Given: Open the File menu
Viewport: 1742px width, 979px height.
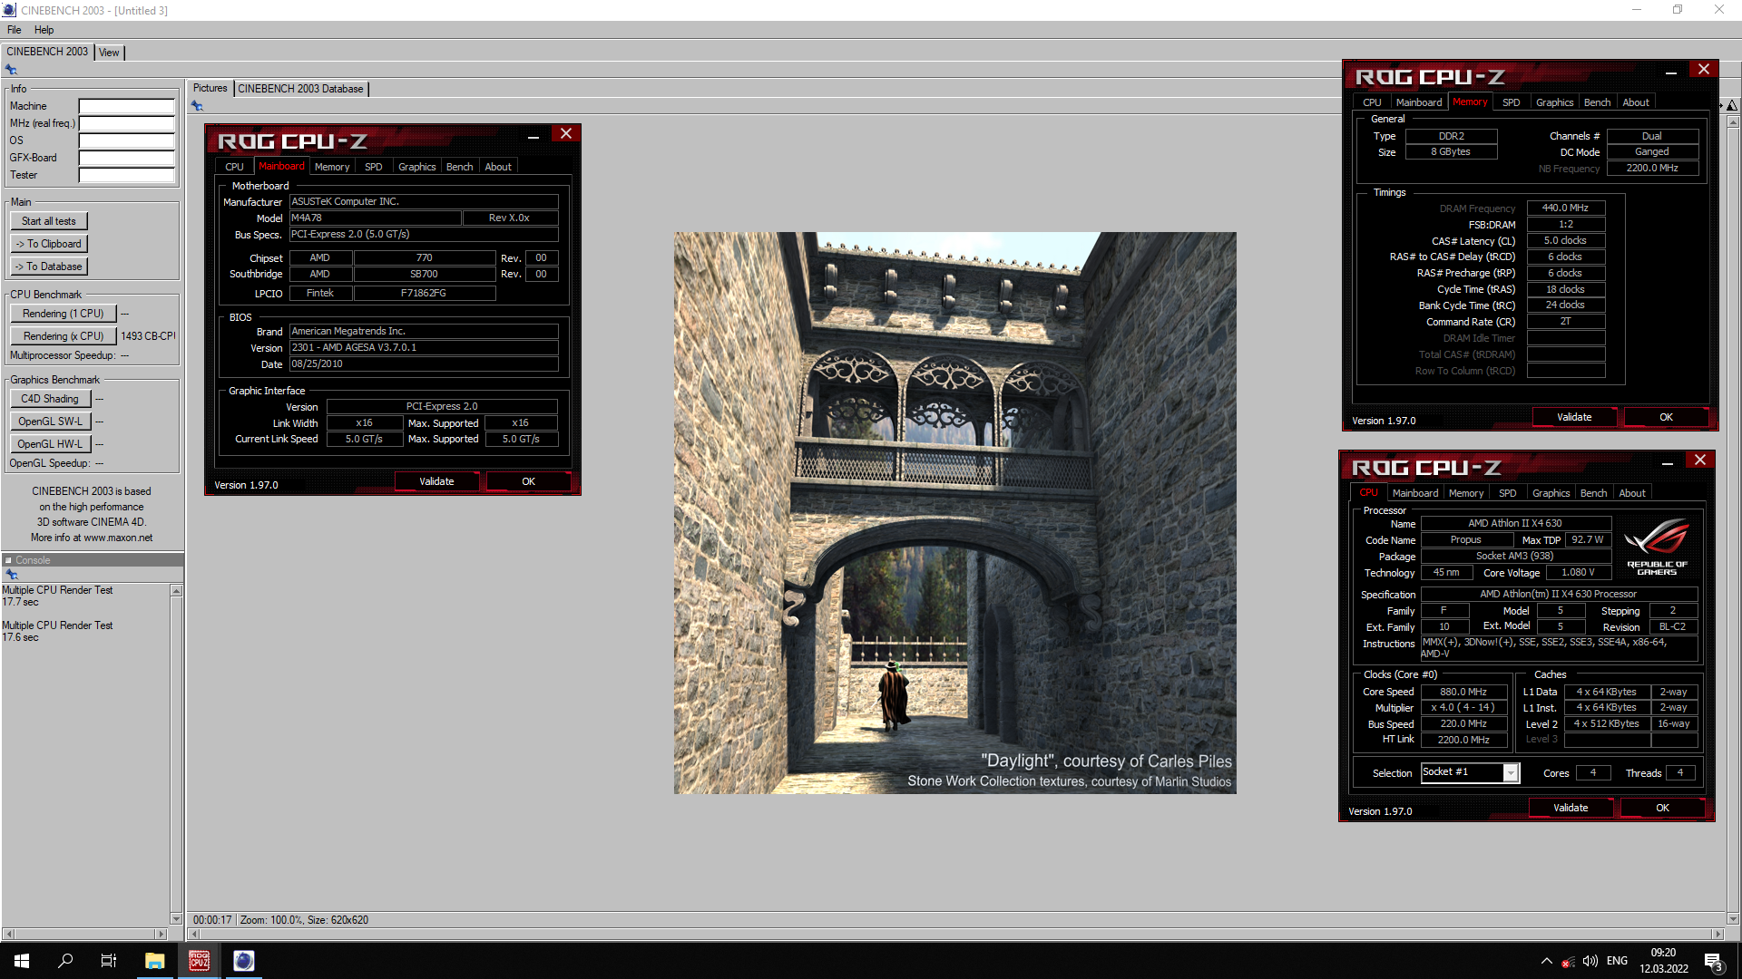Looking at the screenshot, I should tap(15, 30).
